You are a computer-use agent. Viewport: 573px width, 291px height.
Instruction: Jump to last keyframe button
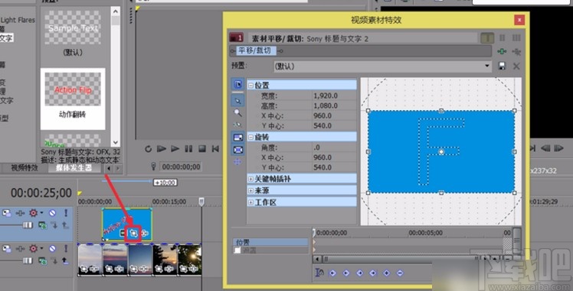[373, 273]
